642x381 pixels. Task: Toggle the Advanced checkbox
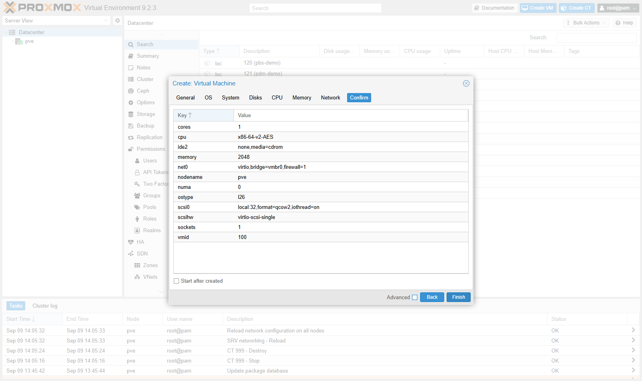coord(415,298)
